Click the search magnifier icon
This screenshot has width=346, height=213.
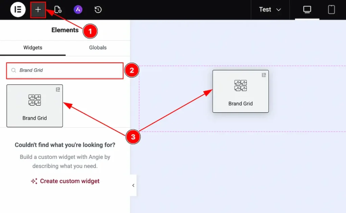click(13, 71)
